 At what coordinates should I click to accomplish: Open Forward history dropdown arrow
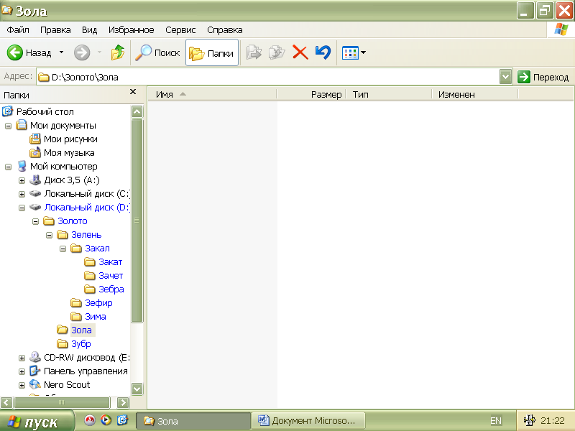99,52
